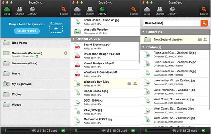The width and height of the screenshot is (211, 134).
Task: Collapse the Photos (9) results section
Action: click(143, 47)
